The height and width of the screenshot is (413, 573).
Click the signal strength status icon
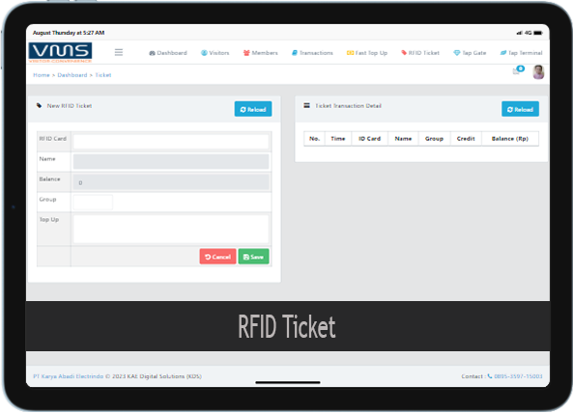[519, 33]
